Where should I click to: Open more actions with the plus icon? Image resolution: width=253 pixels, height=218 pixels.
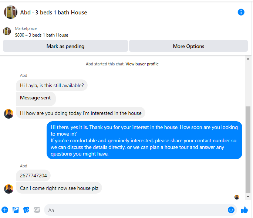point(5,210)
